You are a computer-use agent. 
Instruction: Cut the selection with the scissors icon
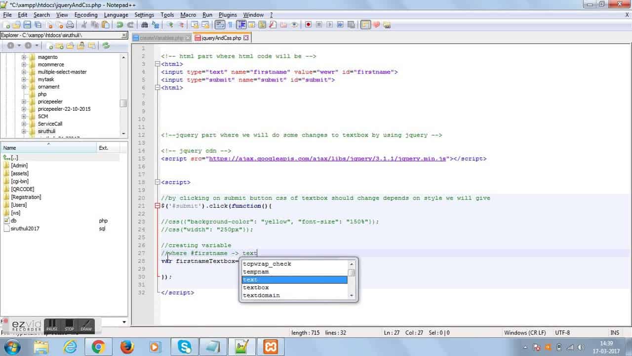pyautogui.click(x=84, y=25)
